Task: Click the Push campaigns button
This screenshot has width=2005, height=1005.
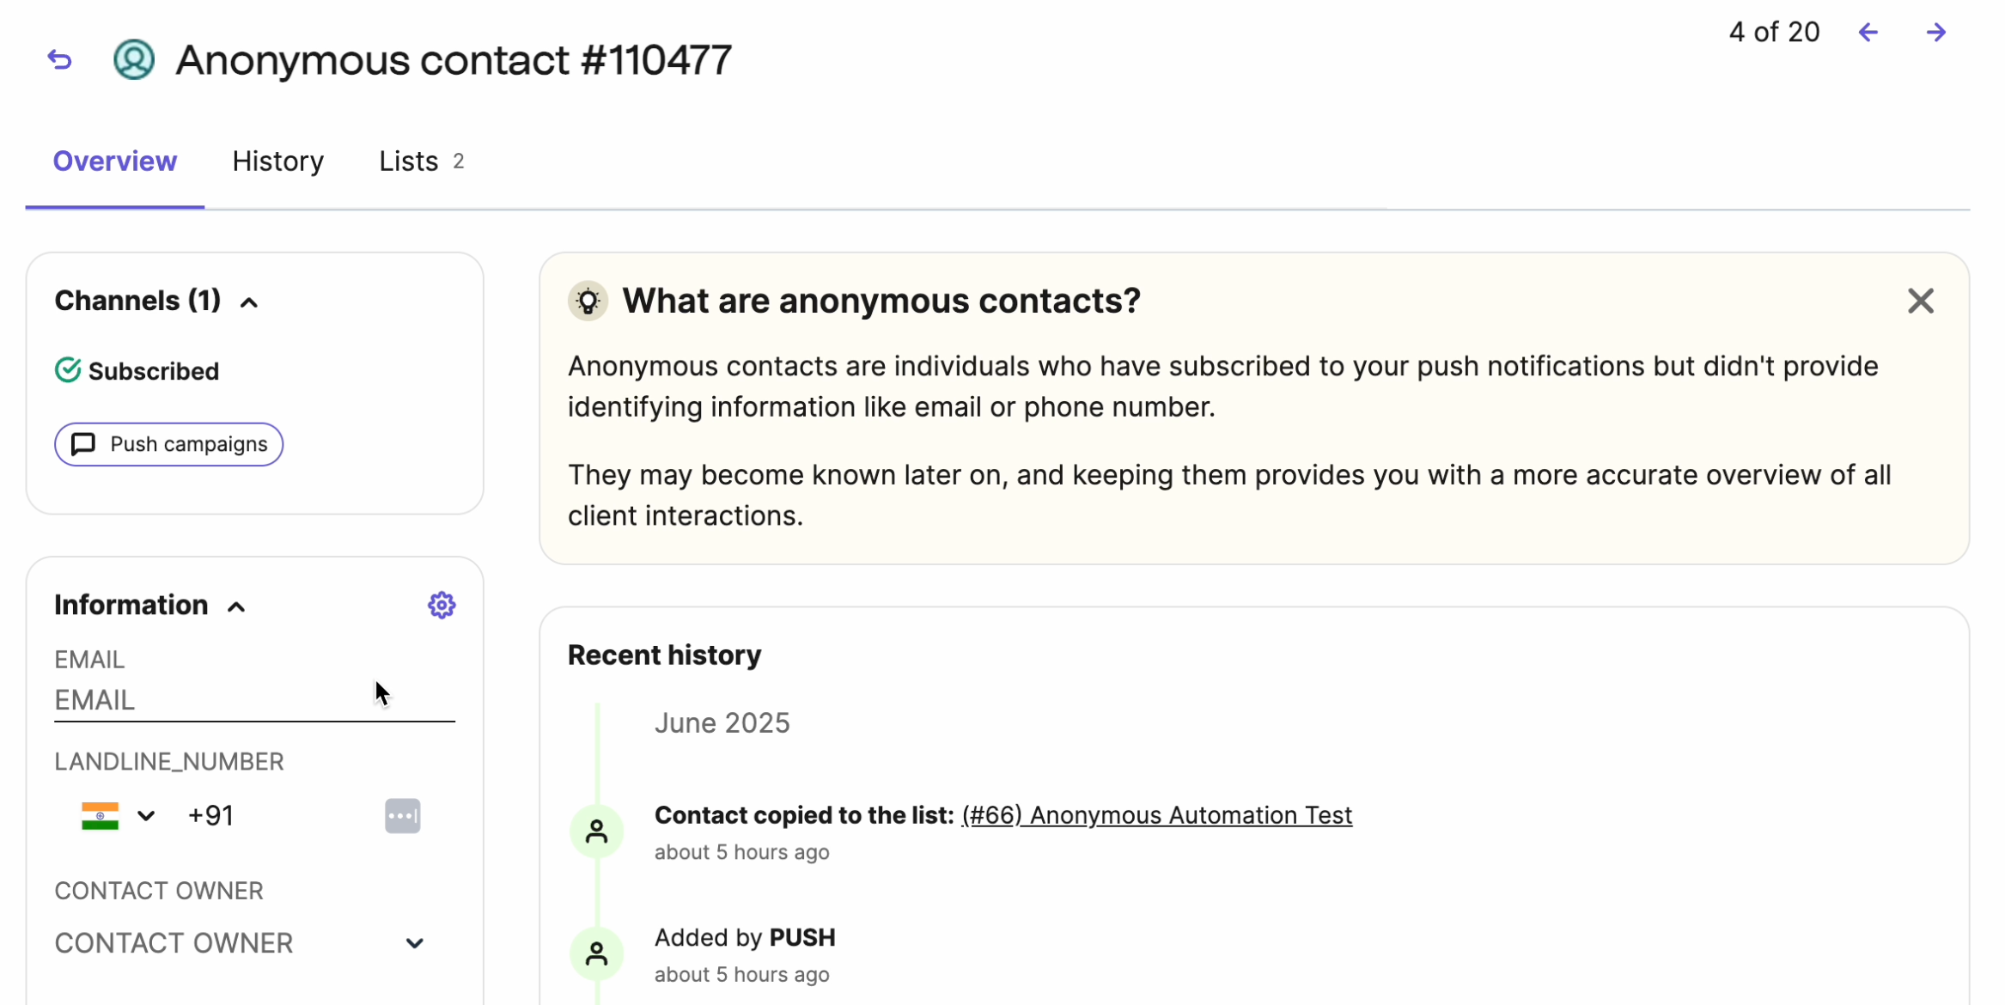Action: pos(168,444)
